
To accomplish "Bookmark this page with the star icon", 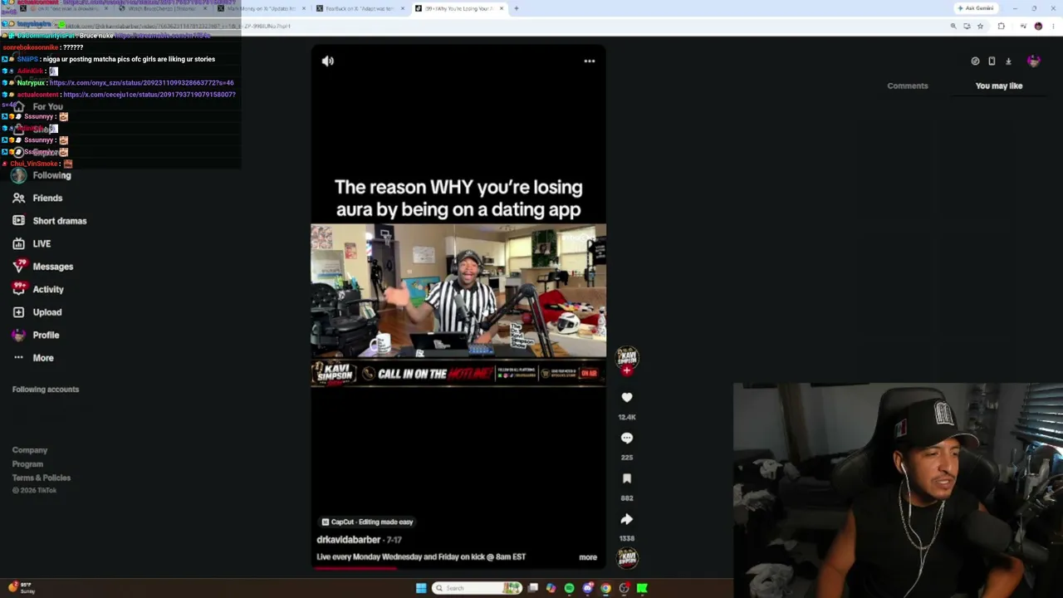I will (980, 26).
